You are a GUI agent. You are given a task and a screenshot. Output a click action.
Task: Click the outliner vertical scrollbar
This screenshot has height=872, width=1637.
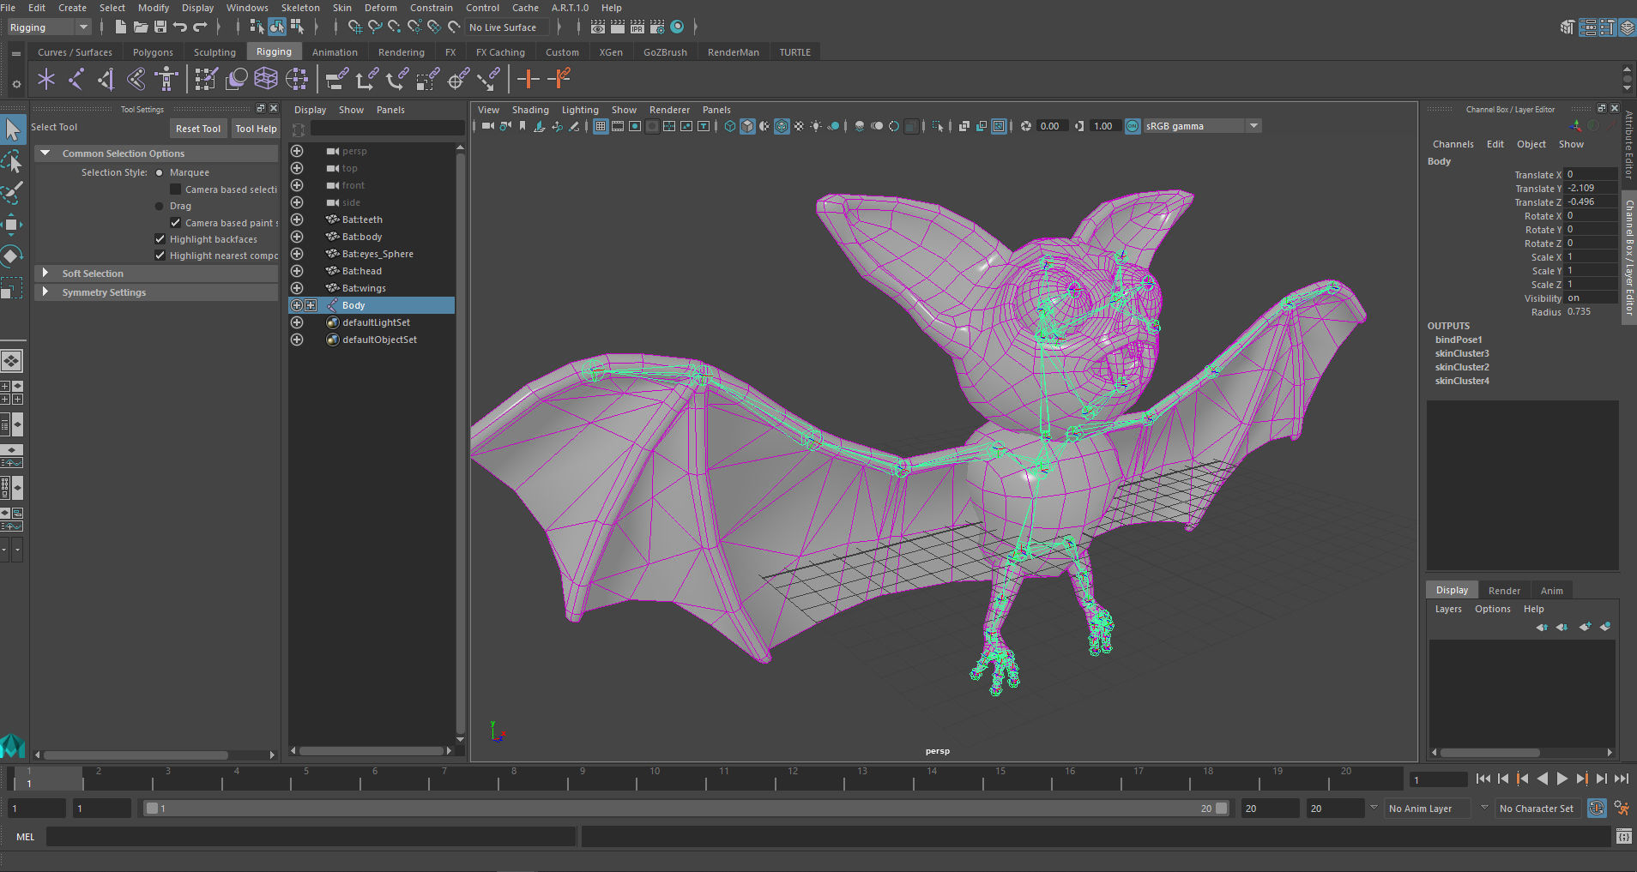click(461, 442)
